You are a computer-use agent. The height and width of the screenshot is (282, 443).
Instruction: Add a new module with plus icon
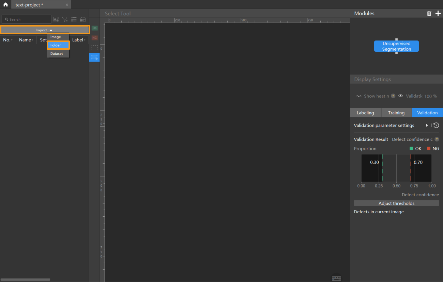tap(438, 13)
